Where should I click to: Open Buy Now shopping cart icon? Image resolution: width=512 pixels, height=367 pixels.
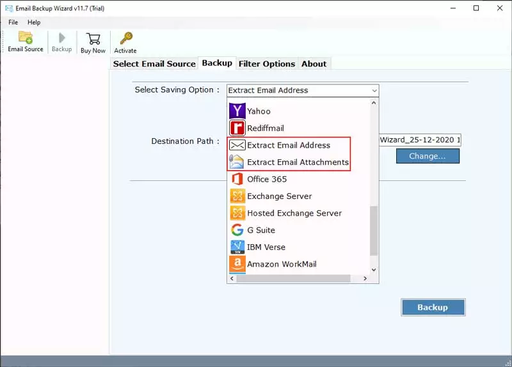[x=93, y=38]
